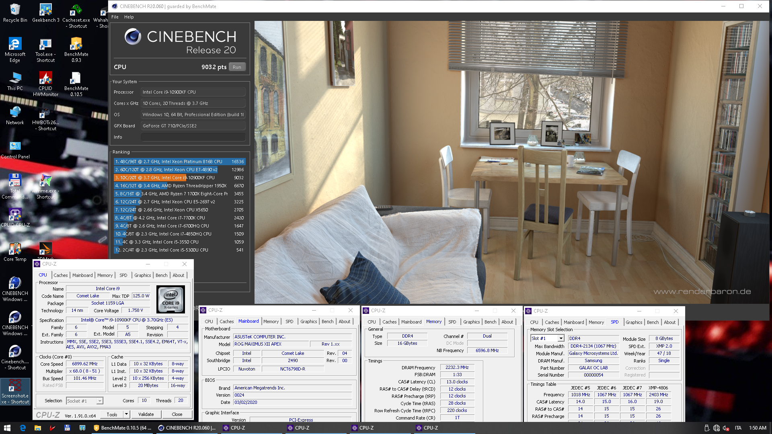Switch to Caches tab in first CPU-Z window
Screen dimensions: 772x434
(61, 275)
